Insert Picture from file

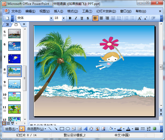point(103,129)
